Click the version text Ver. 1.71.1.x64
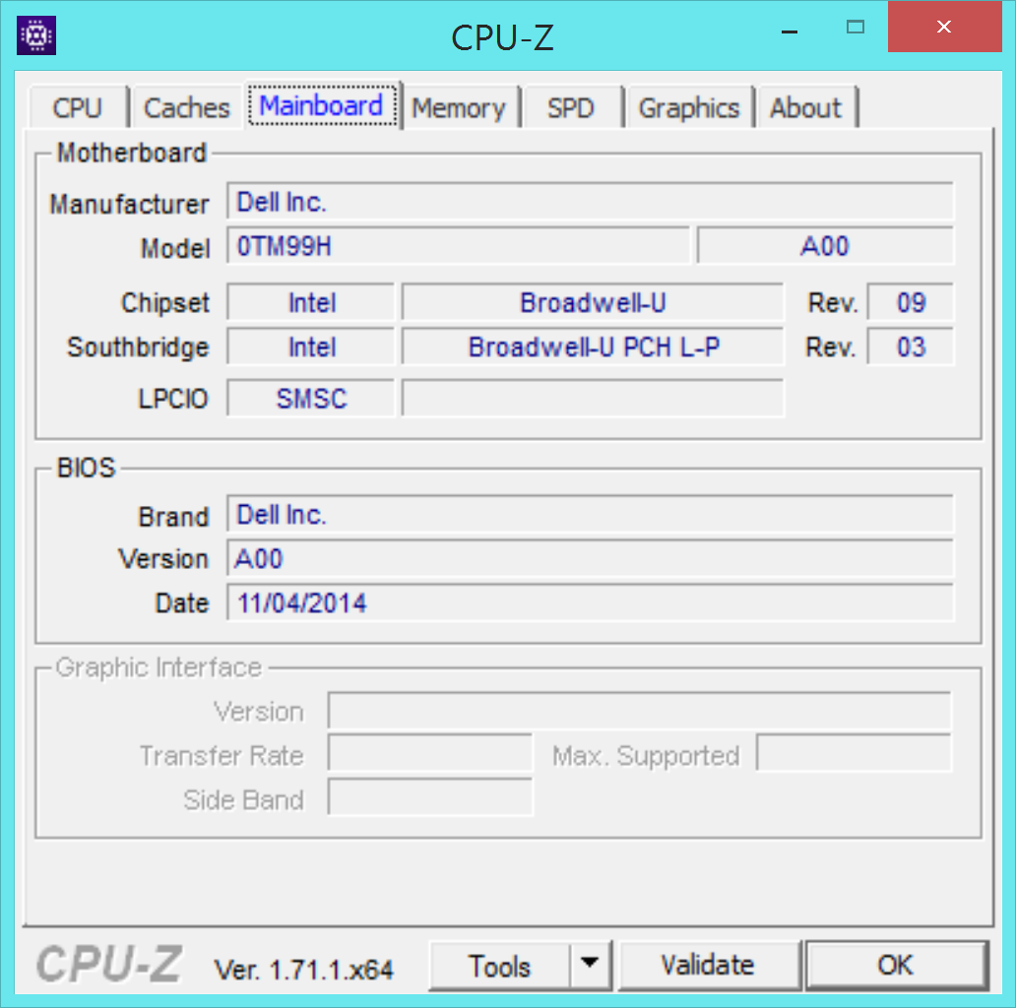 click(x=303, y=970)
